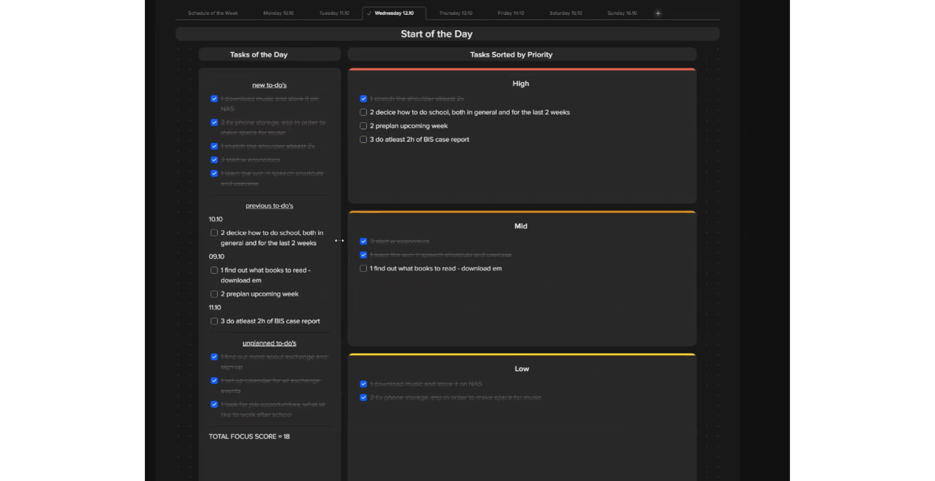Check '2 preplan upcoming week' in High priority
This screenshot has width=935, height=481.
363,126
